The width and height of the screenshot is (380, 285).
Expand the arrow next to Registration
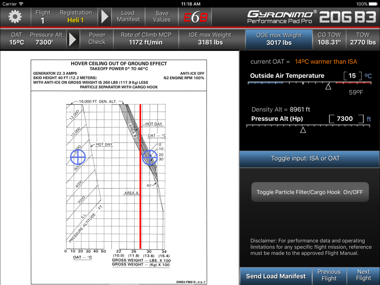pos(105,17)
